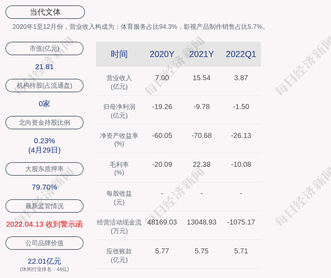331x278 pixels.
Task: Click the 营业收入 (亿元) row label
Action: point(119,82)
